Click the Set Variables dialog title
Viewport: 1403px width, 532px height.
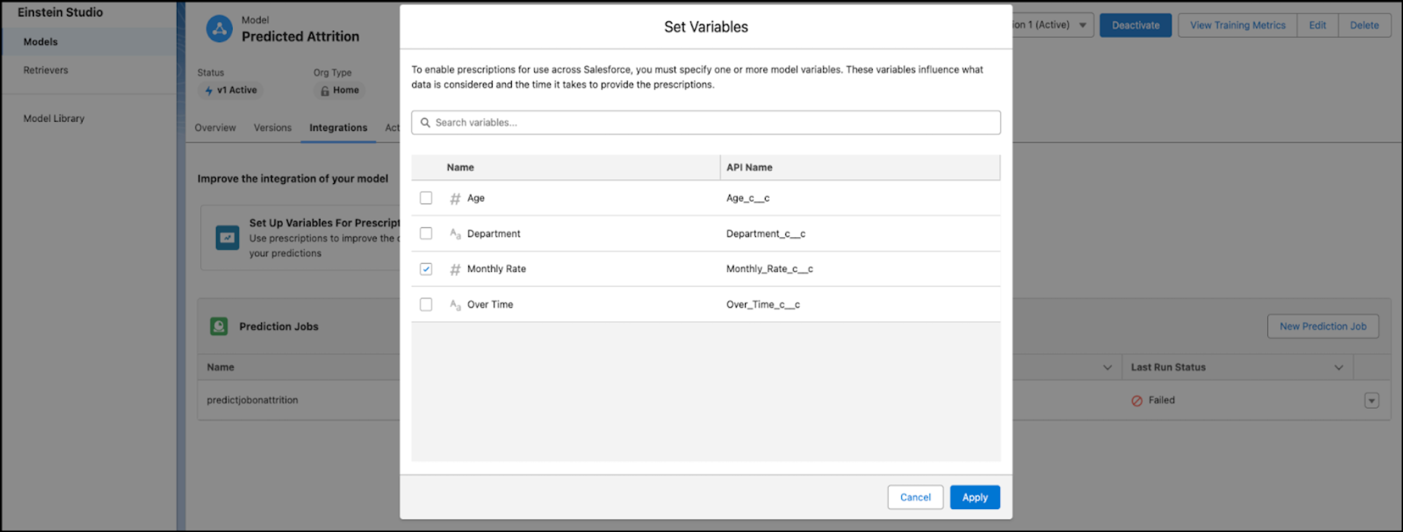click(x=706, y=27)
